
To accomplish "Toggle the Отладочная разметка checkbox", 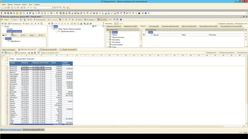I will click(219, 53).
